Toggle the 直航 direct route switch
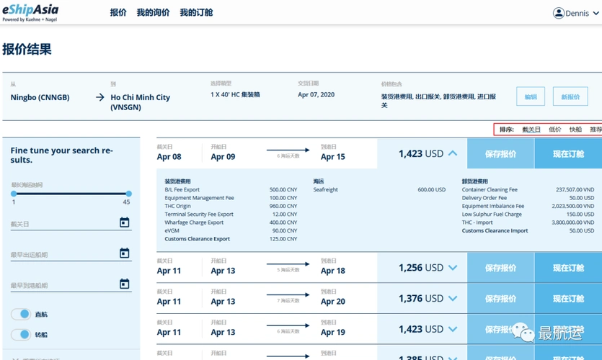Viewport: 602px width, 360px height. [21, 315]
